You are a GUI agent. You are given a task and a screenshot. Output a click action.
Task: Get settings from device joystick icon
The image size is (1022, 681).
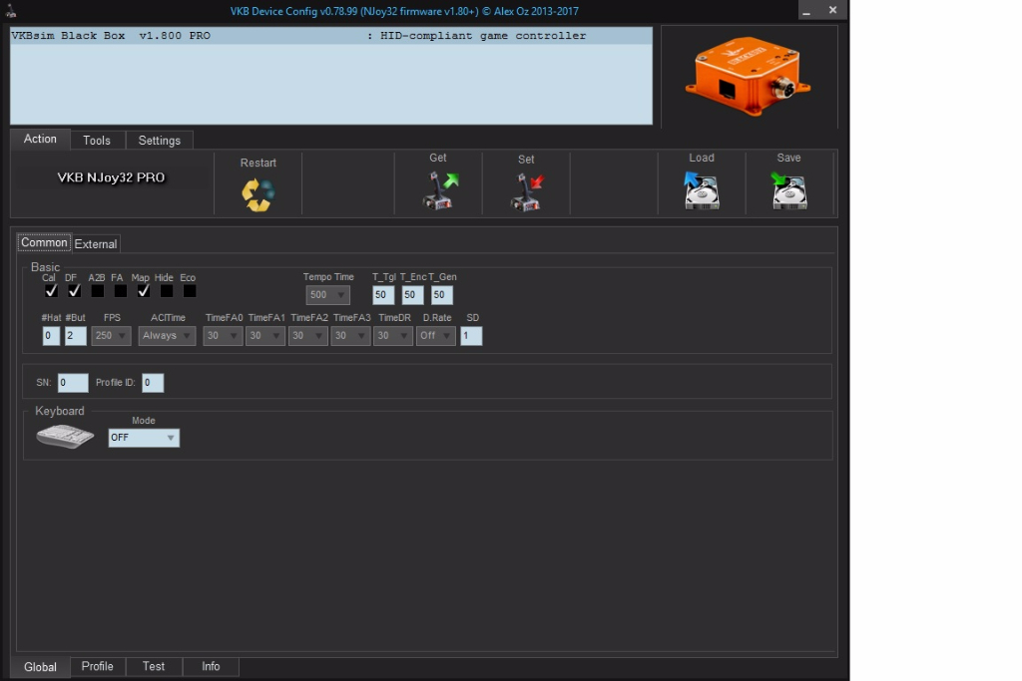click(x=440, y=190)
